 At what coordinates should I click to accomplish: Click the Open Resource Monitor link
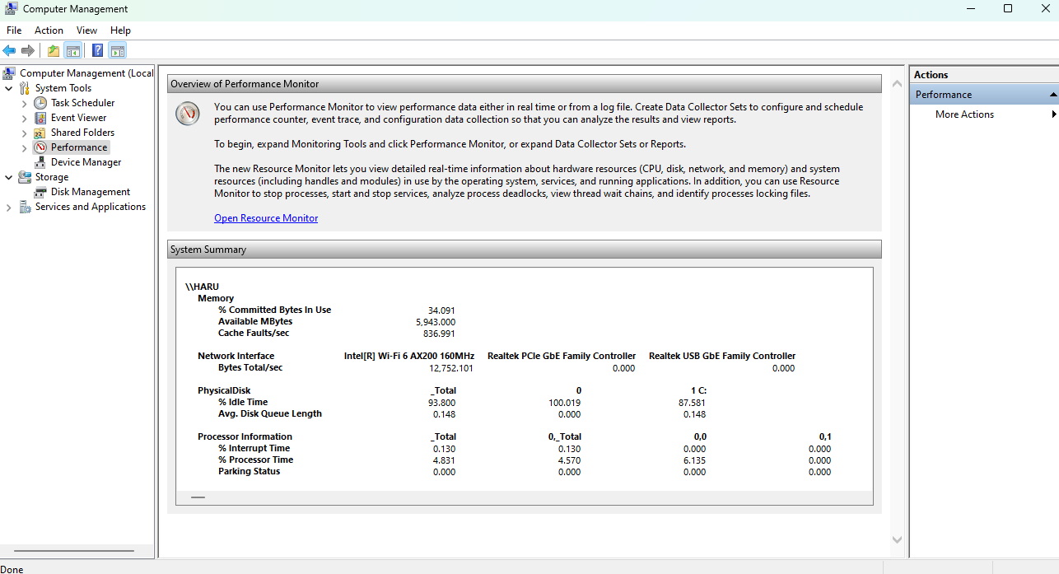point(266,218)
